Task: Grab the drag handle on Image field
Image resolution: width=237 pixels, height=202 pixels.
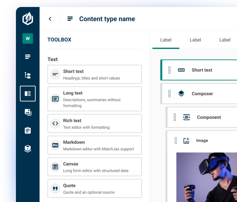Action: 176,141
